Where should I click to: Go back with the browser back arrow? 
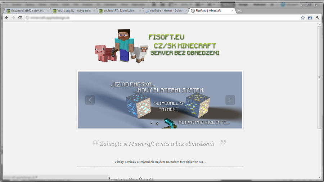pos(6,18)
